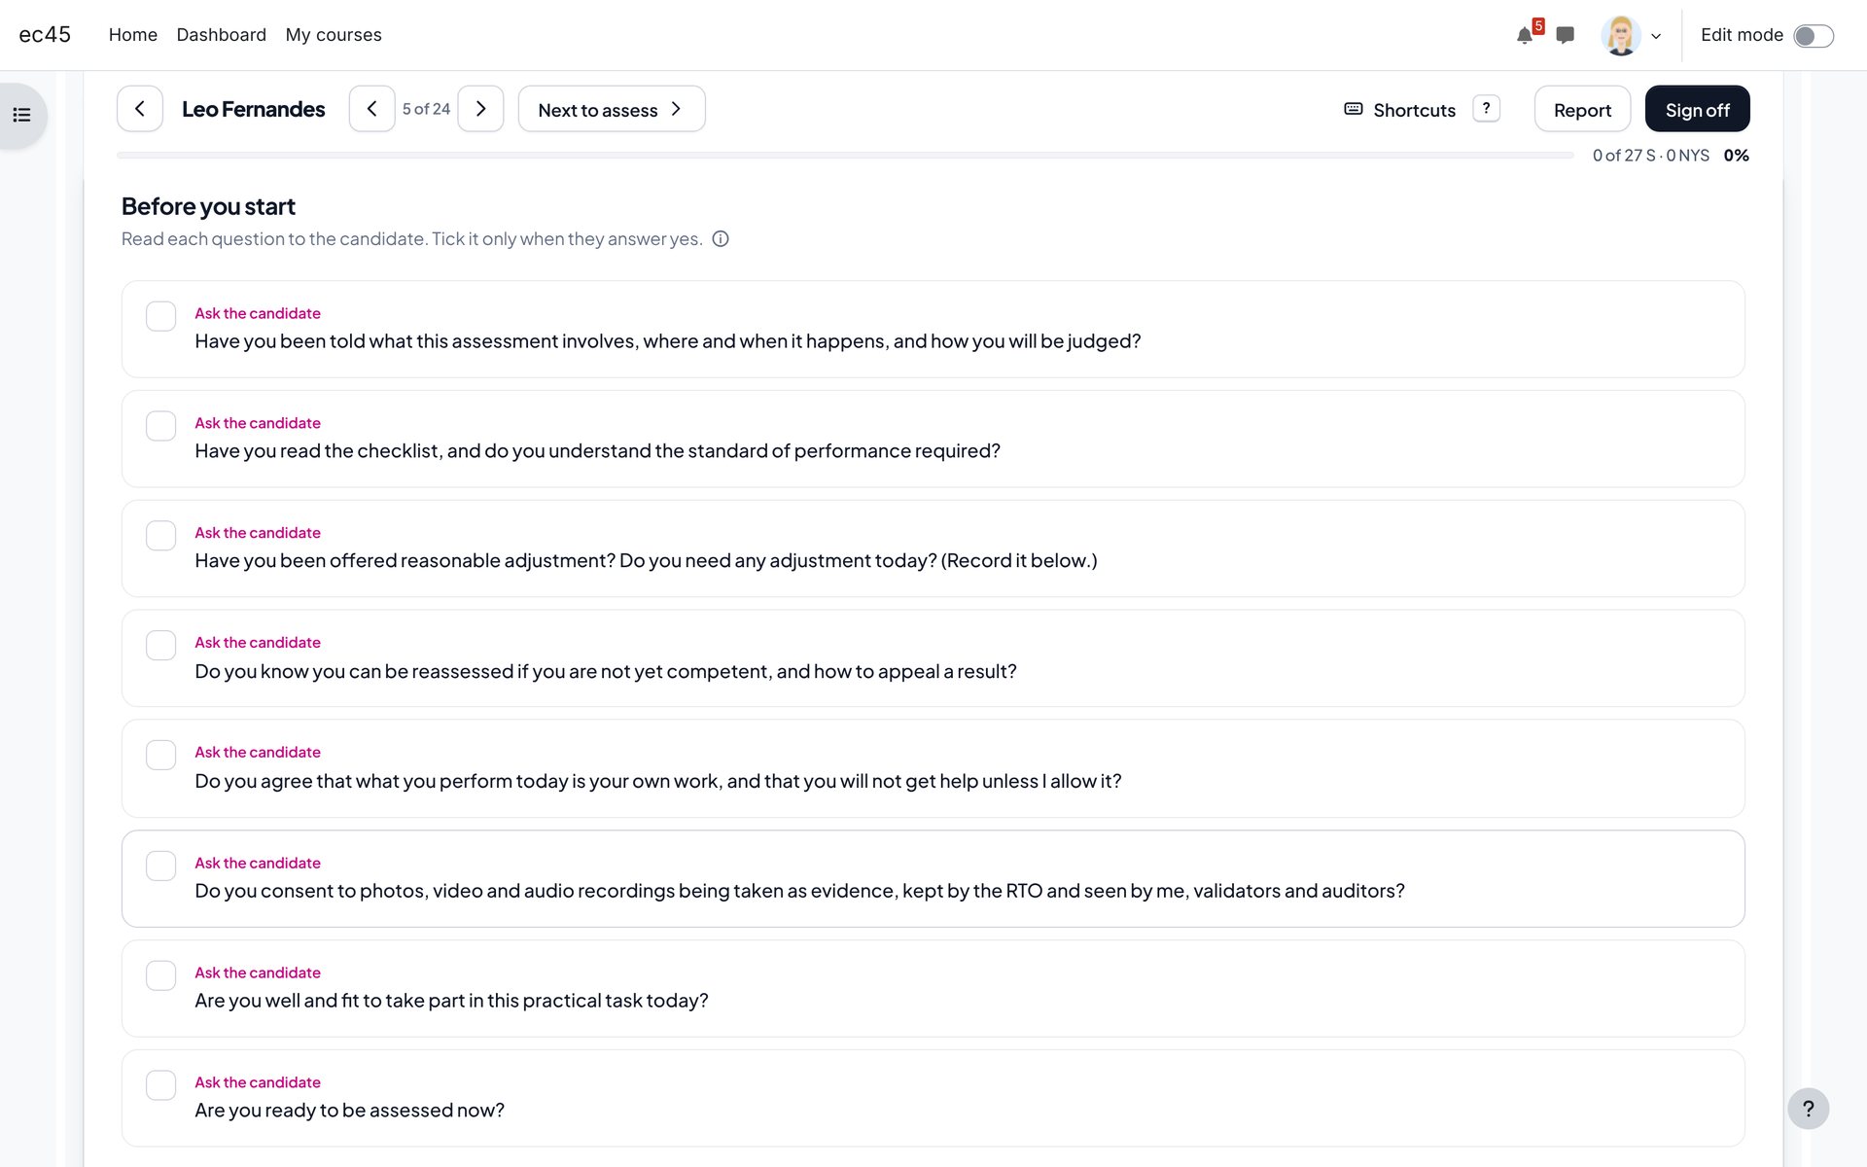Click Next to assess button
Screen dimensions: 1867x1167
coord(612,109)
